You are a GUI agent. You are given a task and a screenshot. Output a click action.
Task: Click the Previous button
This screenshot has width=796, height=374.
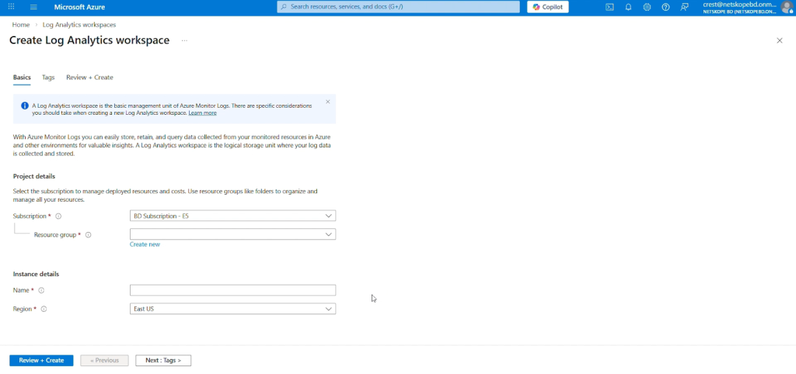click(105, 360)
